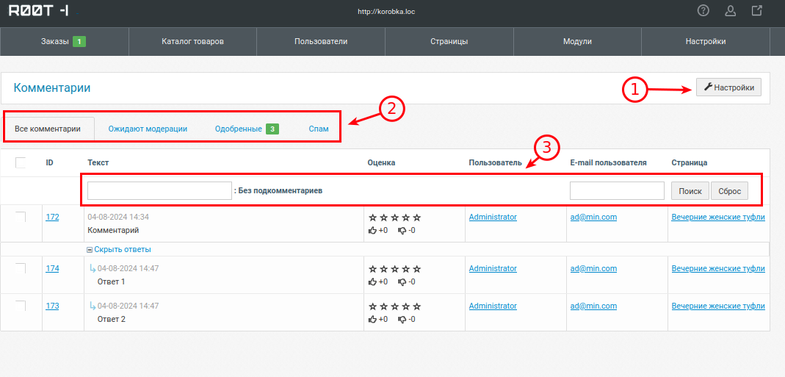Click the ID column header
The height and width of the screenshot is (377, 785).
click(x=49, y=162)
